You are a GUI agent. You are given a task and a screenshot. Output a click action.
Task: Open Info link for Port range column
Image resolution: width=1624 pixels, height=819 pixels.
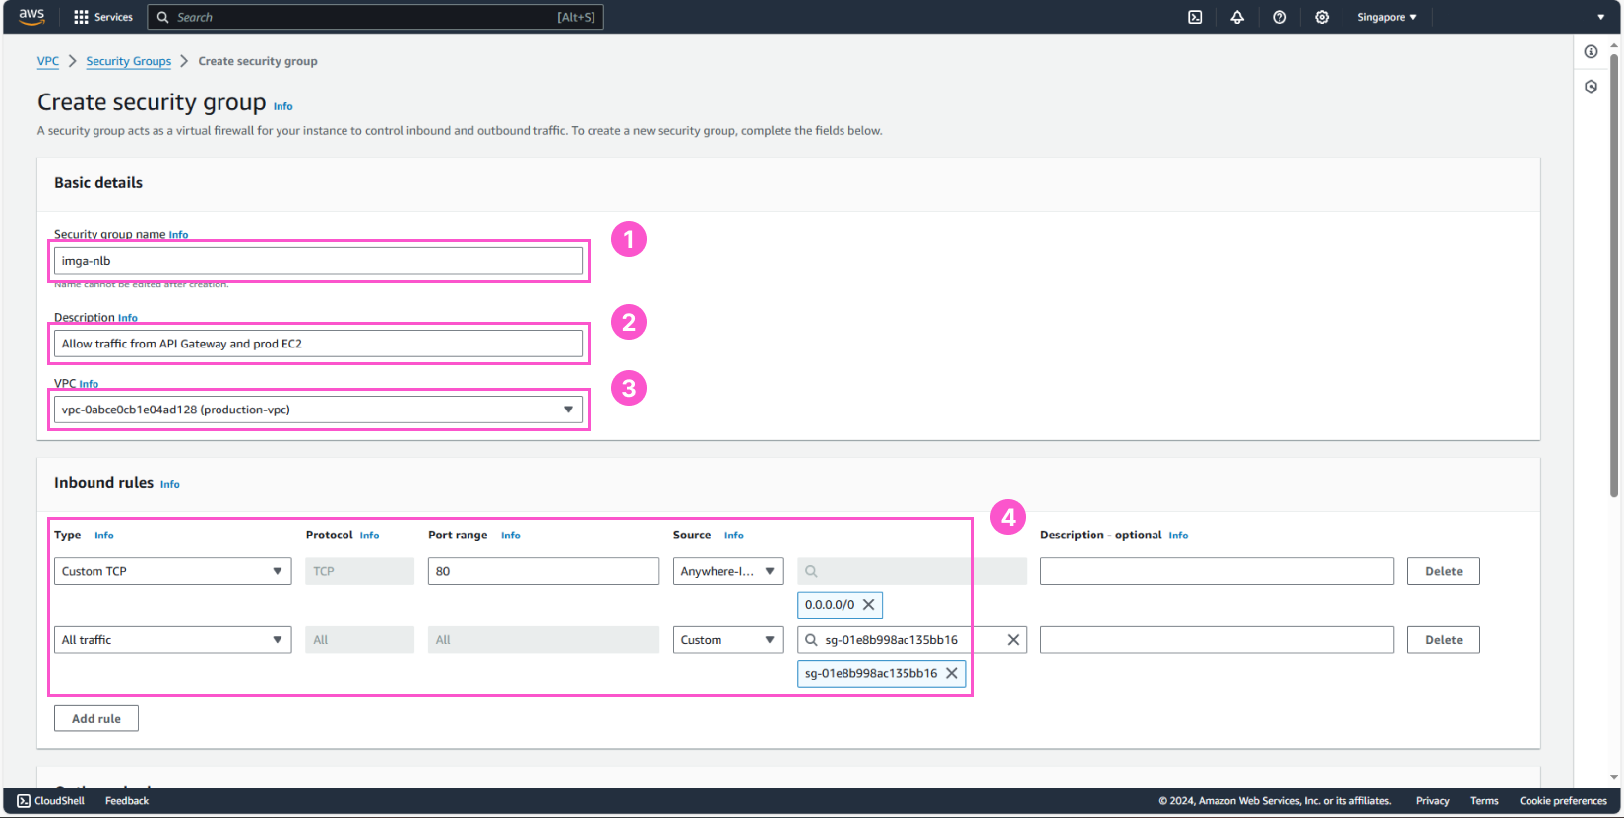pos(511,535)
